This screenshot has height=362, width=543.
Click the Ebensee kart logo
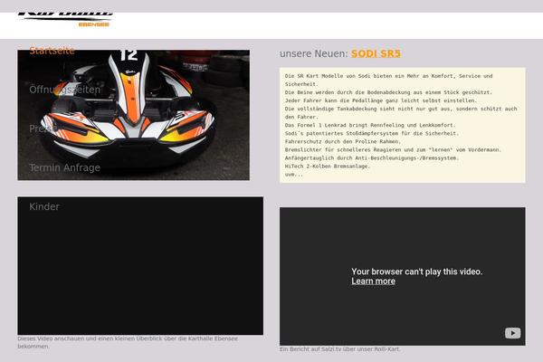(66, 20)
